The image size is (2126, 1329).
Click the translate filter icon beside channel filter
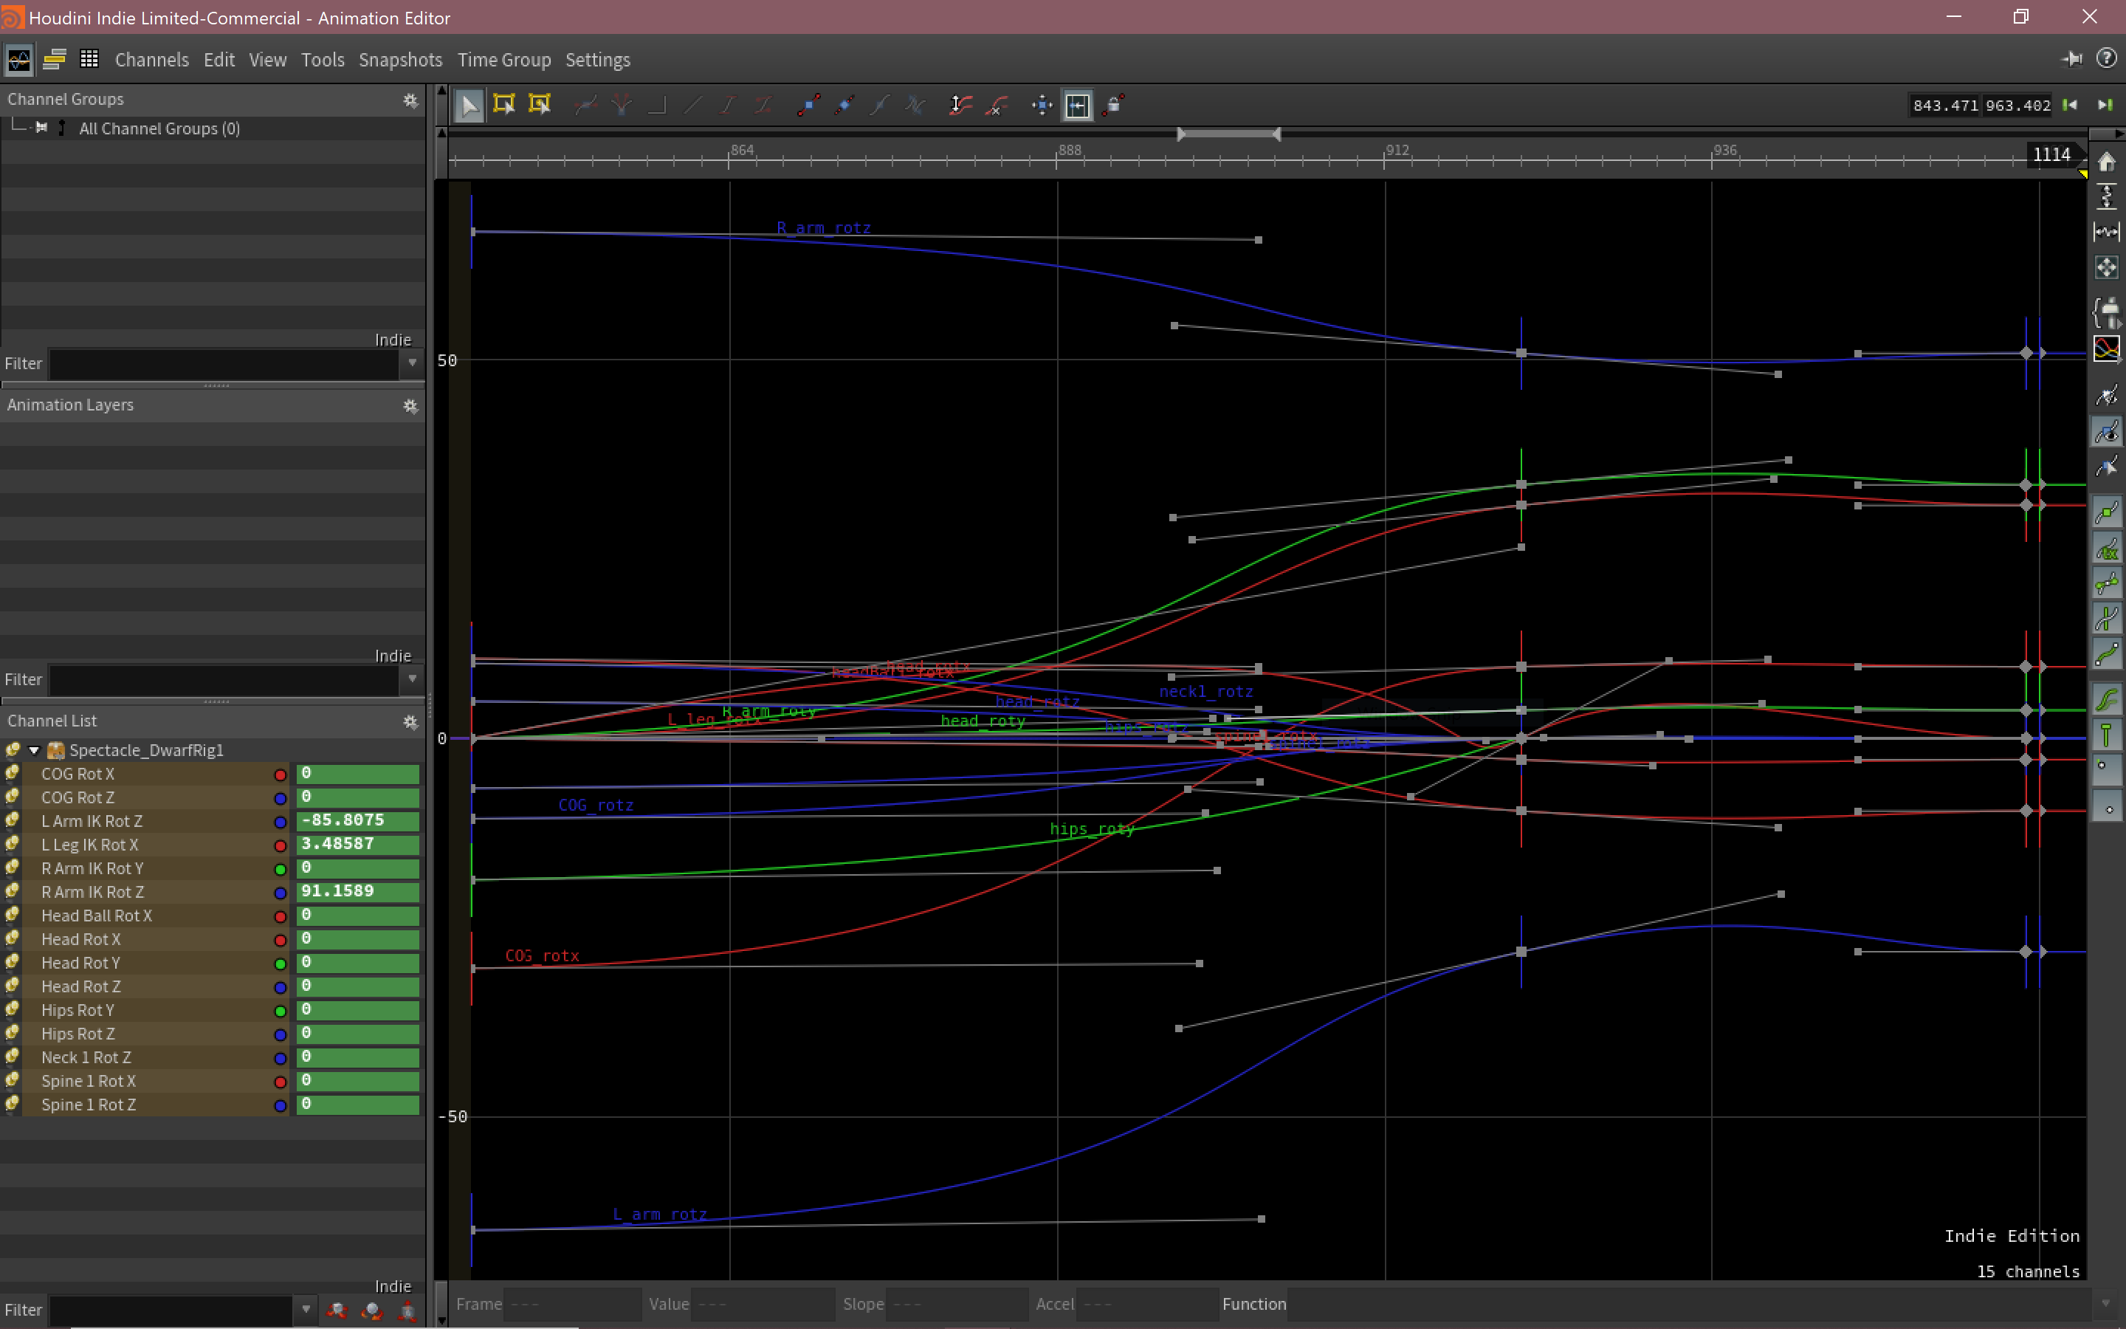coord(337,1310)
